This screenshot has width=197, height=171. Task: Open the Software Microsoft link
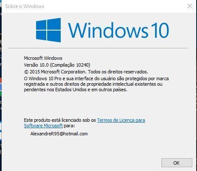[43, 126]
